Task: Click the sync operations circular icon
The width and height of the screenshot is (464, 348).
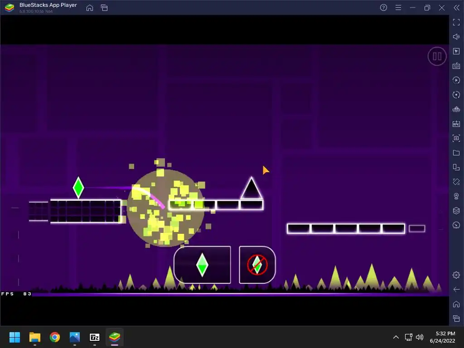Action: [456, 95]
